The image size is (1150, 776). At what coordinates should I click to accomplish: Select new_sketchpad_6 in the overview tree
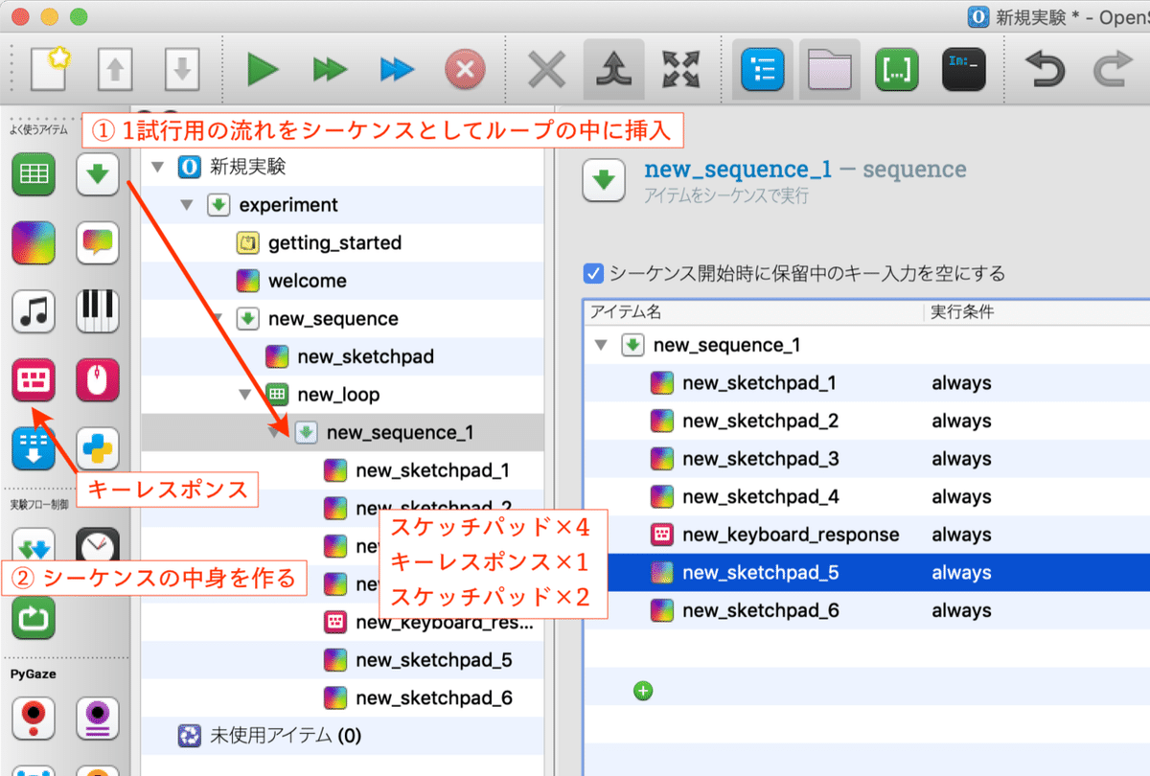(433, 698)
